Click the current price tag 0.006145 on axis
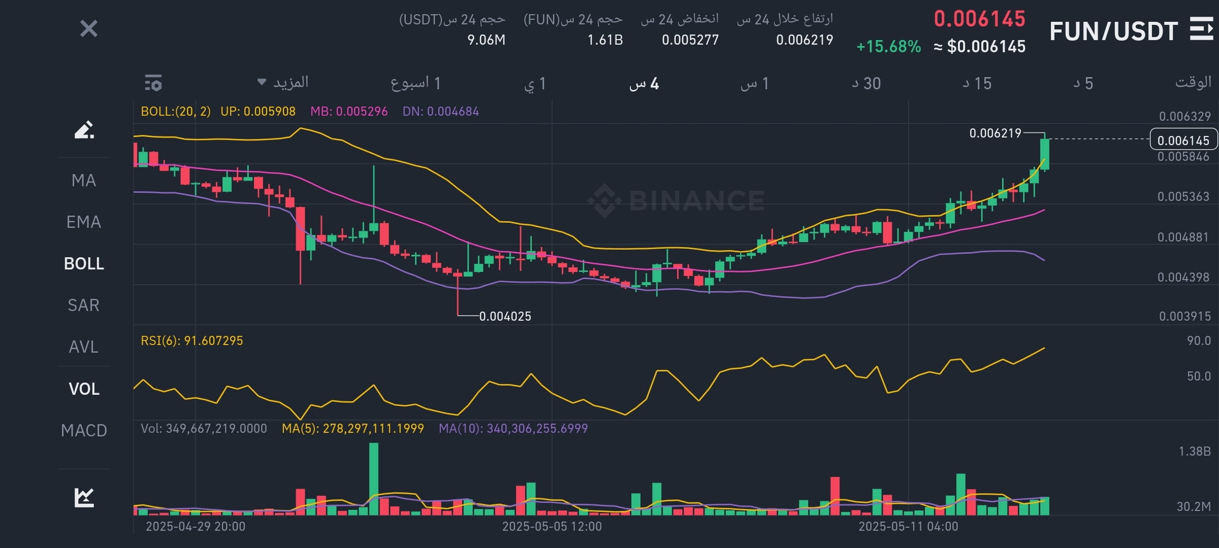 point(1183,140)
